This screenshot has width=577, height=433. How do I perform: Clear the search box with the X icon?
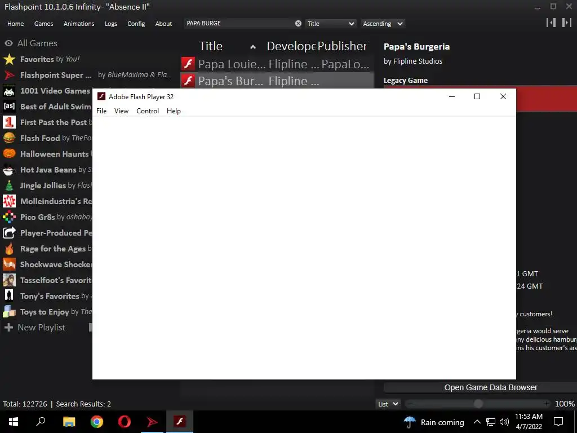pyautogui.click(x=298, y=24)
